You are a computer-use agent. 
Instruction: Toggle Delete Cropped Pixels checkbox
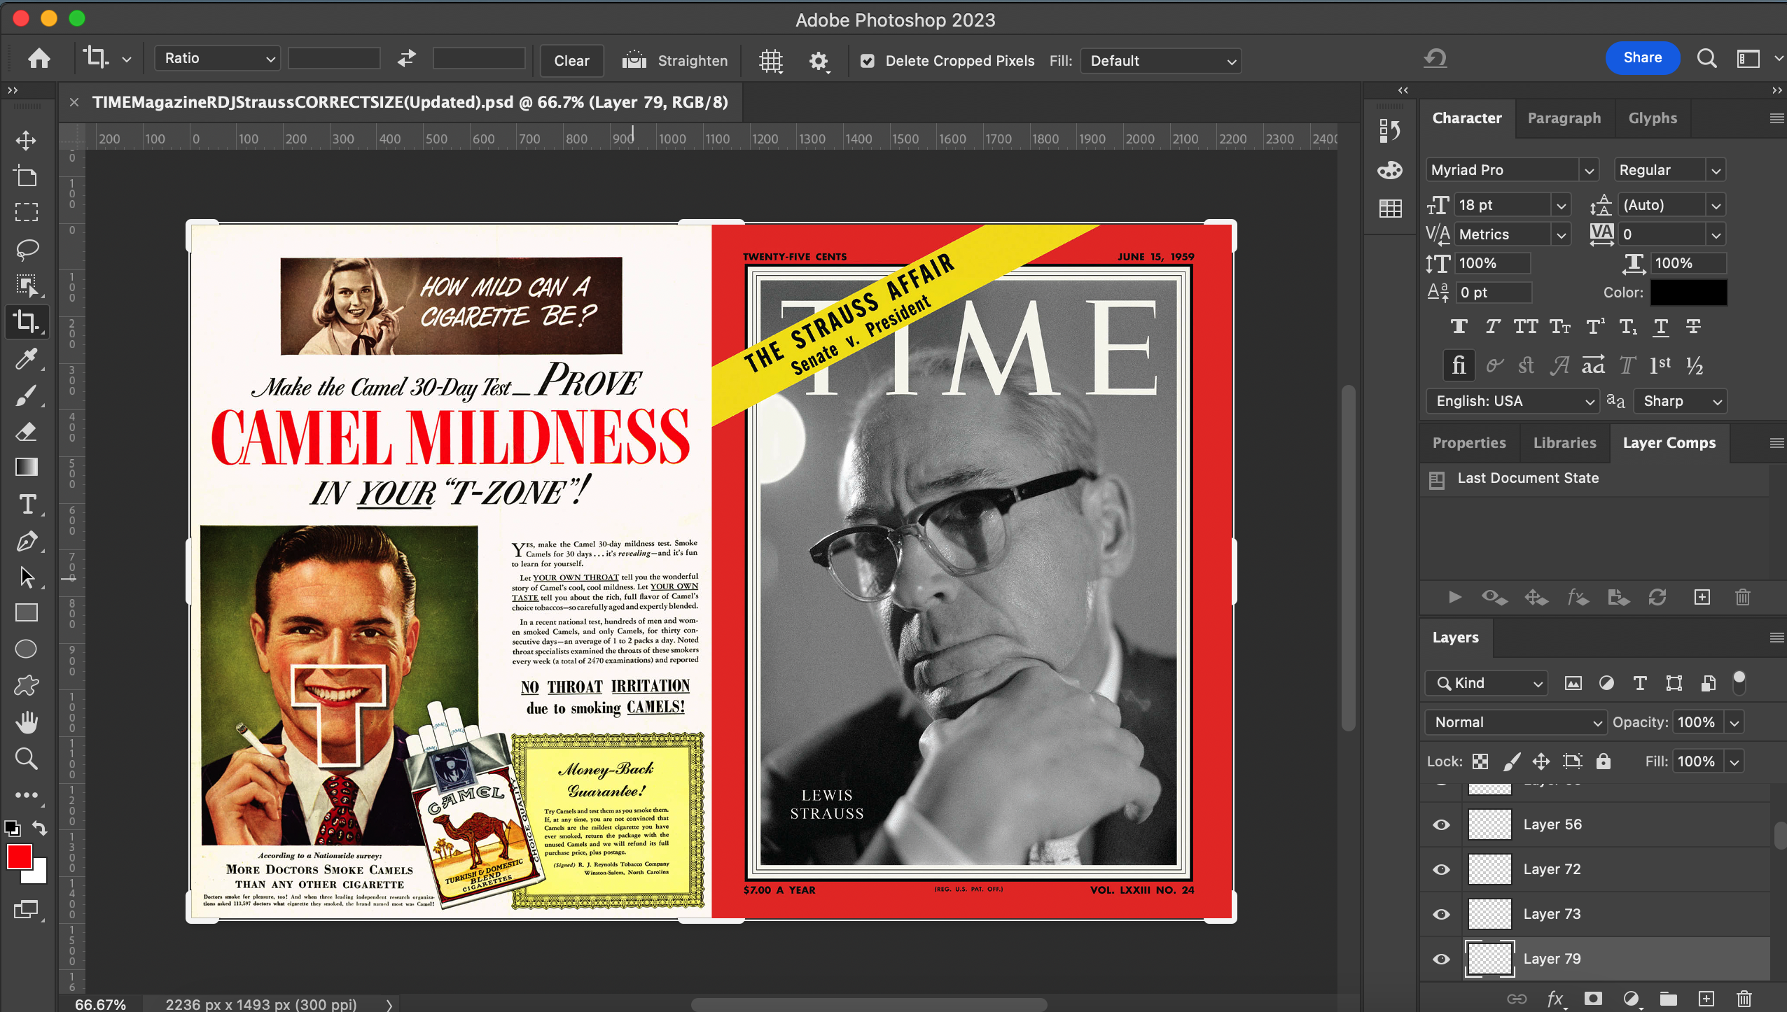pos(867,61)
